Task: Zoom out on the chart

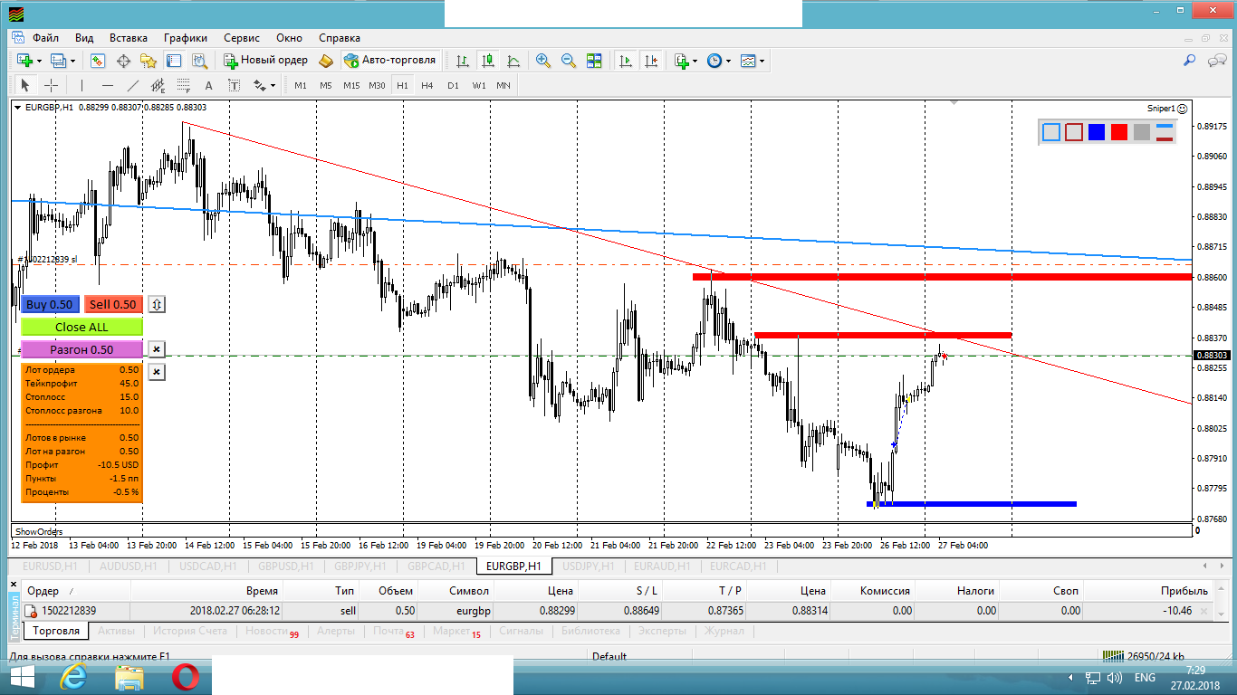Action: click(x=569, y=61)
